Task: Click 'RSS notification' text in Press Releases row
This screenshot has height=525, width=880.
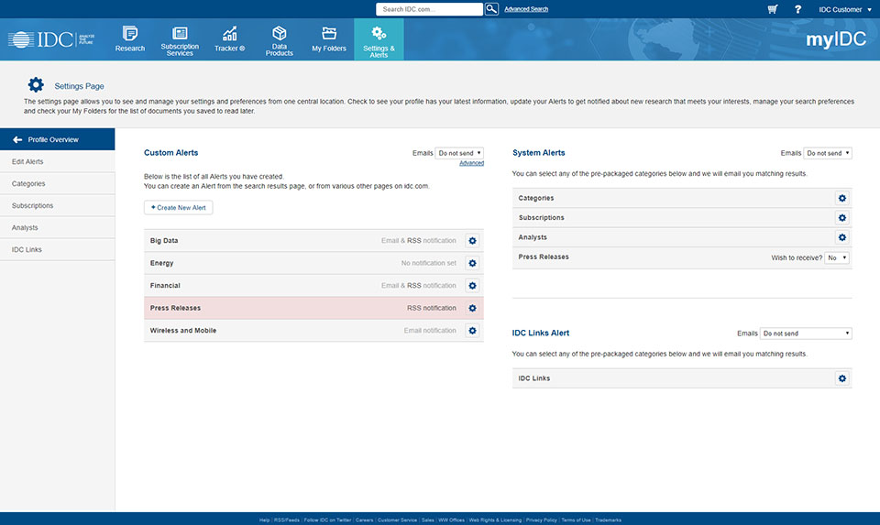Action: point(432,308)
